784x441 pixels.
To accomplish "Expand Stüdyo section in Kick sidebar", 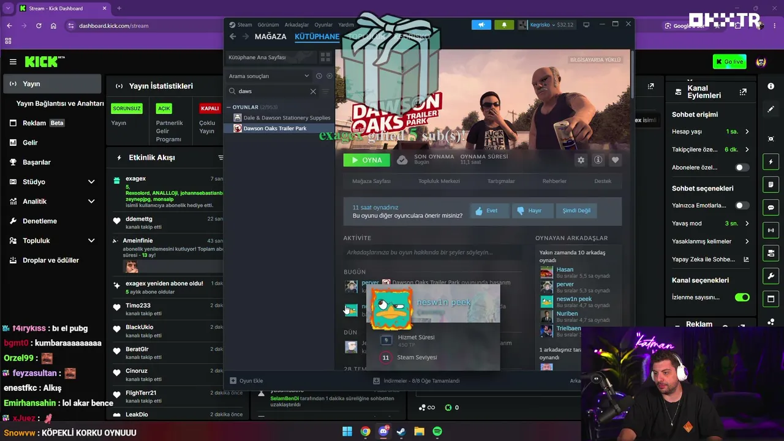I will [91, 182].
